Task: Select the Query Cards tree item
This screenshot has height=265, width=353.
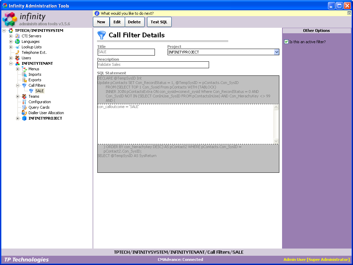Action: 39,107
